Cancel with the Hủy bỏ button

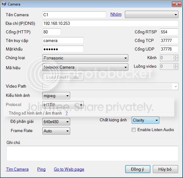(165, 169)
